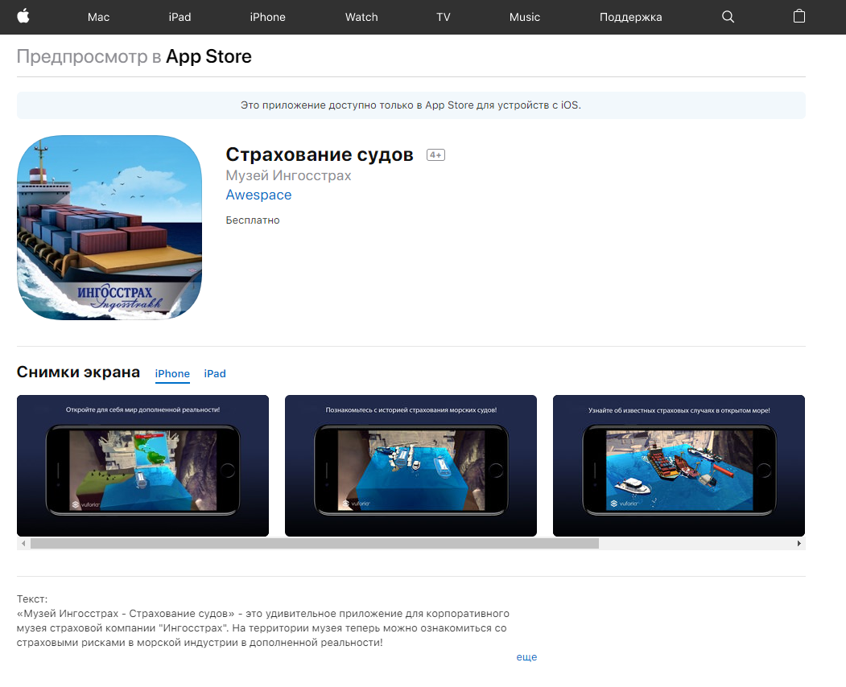Switch screenshots to the iPad tab

pos(215,374)
